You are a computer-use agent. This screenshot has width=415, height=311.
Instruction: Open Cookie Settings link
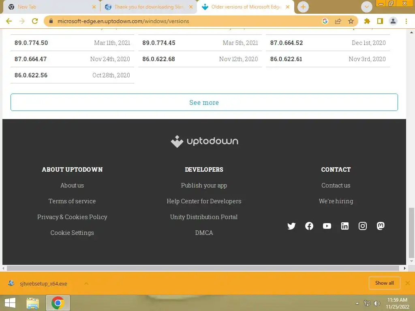tap(72, 233)
